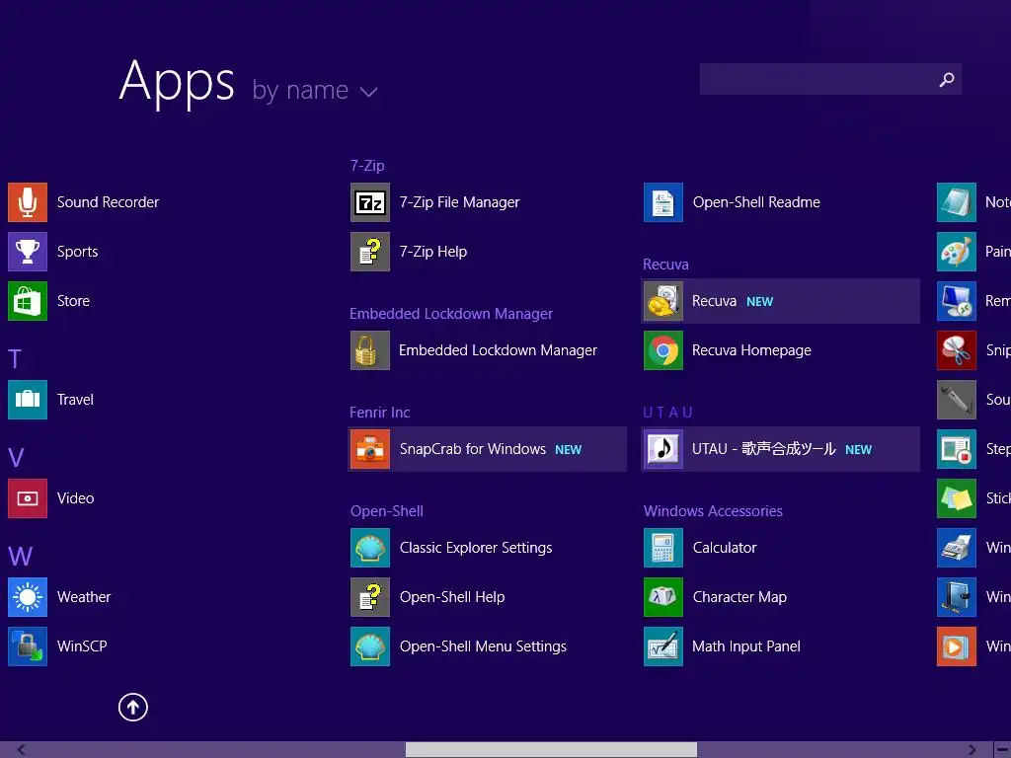Open the Windows Media Player orange icon
The height and width of the screenshot is (758, 1011).
click(x=957, y=646)
